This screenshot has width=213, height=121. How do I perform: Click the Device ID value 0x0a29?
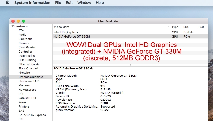pos(105,96)
